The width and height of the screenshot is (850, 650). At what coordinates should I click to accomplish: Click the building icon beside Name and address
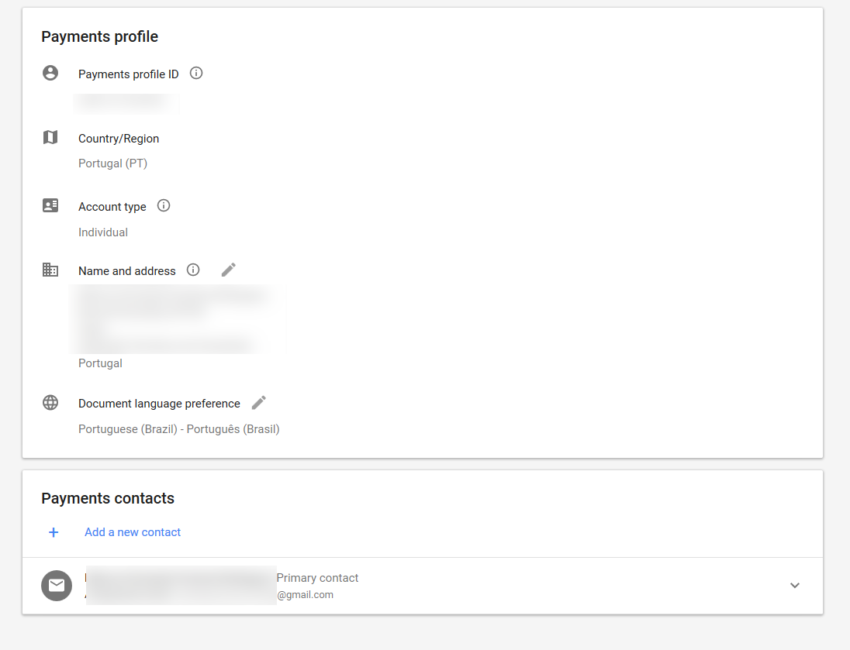[50, 270]
